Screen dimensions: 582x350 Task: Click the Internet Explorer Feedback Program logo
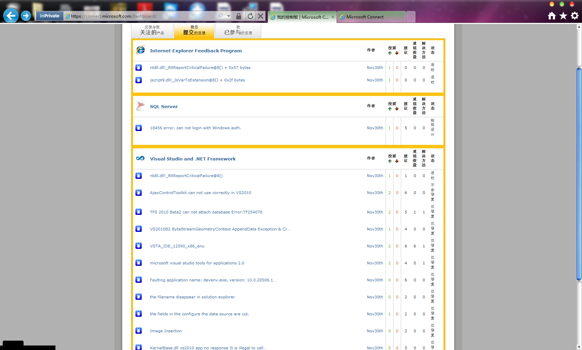[141, 50]
